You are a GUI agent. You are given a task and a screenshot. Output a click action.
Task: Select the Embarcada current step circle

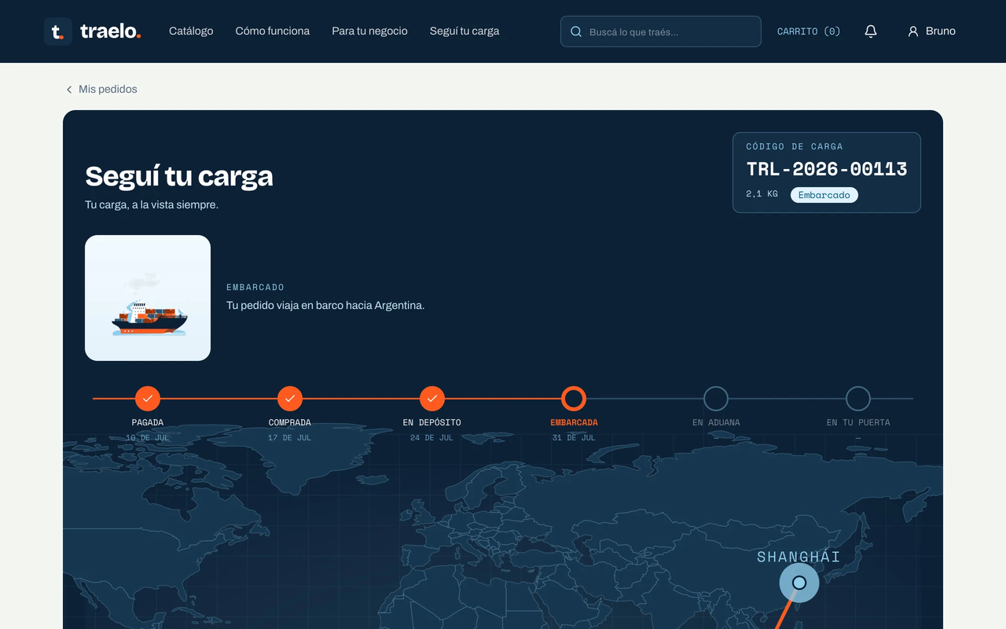pyautogui.click(x=574, y=399)
